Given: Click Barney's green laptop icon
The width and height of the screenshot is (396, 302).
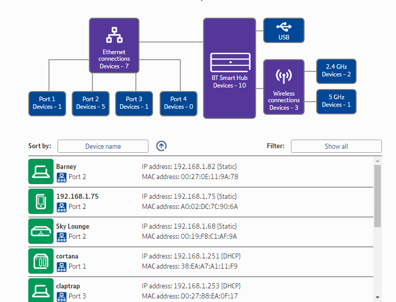Looking at the screenshot, I should (41, 171).
